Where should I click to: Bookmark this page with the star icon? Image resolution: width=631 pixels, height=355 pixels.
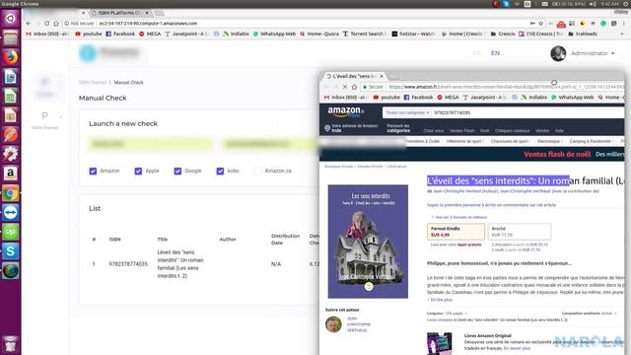(x=541, y=24)
